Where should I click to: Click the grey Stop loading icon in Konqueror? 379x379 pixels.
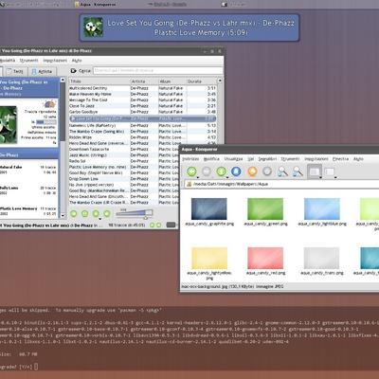[267, 171]
